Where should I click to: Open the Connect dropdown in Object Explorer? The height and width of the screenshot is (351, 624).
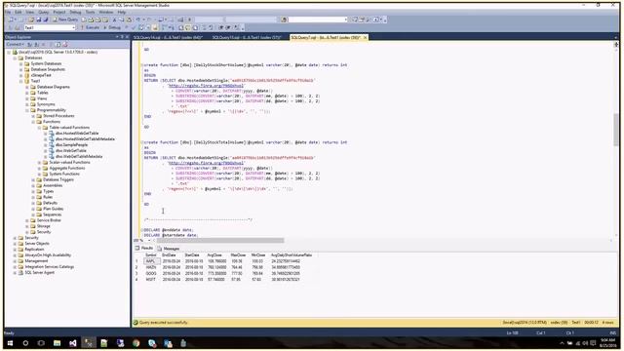pos(16,44)
